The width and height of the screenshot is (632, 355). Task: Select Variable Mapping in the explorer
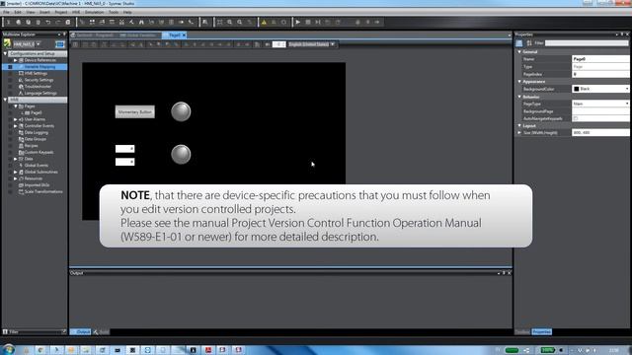pyautogui.click(x=39, y=67)
